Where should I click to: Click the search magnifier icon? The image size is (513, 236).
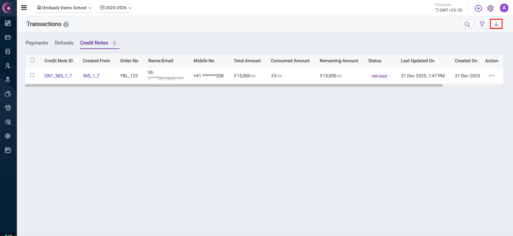pyautogui.click(x=467, y=24)
